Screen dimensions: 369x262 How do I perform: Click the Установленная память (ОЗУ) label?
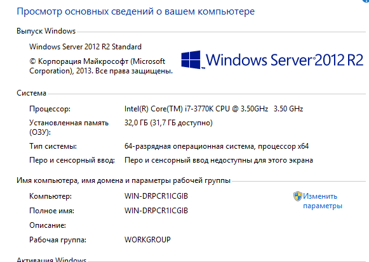(69, 127)
